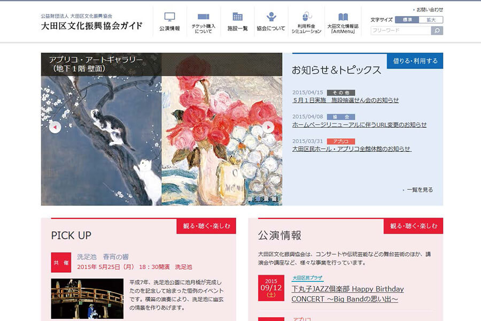Click the 施設一覧 menu label
This screenshot has height=321, width=481.
pyautogui.click(x=237, y=28)
